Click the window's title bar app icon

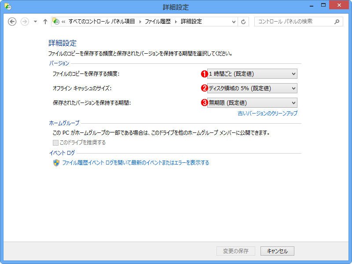coord(8,7)
